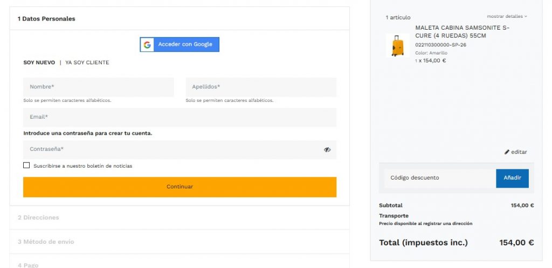
Task: Expand cart details with 'mostrar detalles'
Action: coord(507,17)
